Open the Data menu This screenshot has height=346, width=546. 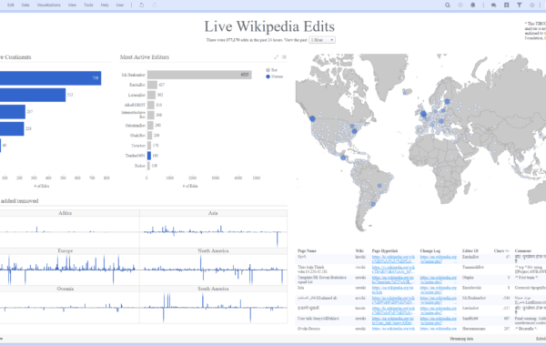[x=25, y=5]
